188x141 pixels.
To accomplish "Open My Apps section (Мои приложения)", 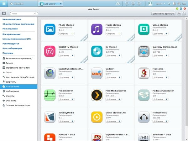I will pos(12,19).
